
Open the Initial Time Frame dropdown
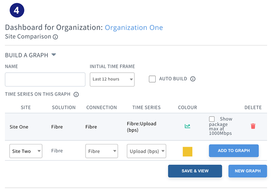(112, 79)
